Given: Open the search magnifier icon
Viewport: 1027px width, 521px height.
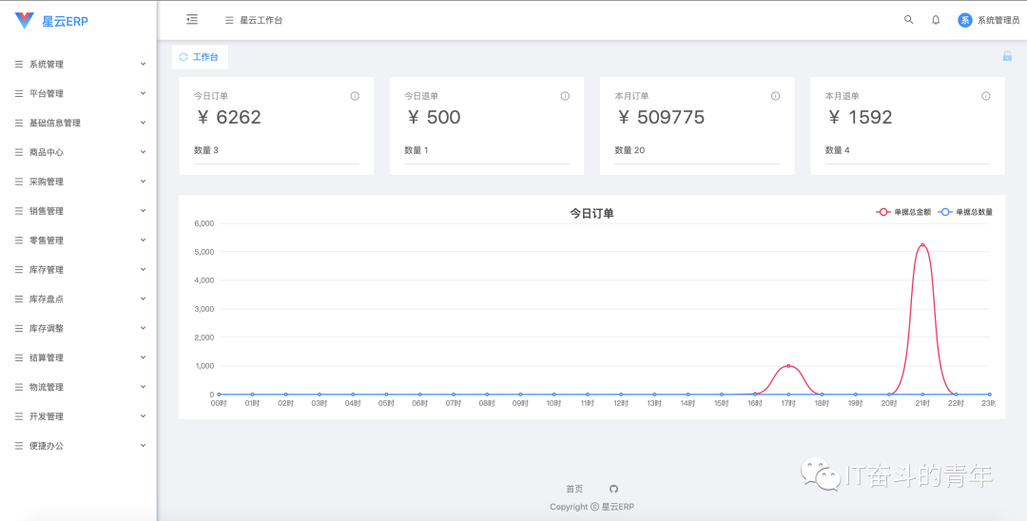Looking at the screenshot, I should point(908,20).
